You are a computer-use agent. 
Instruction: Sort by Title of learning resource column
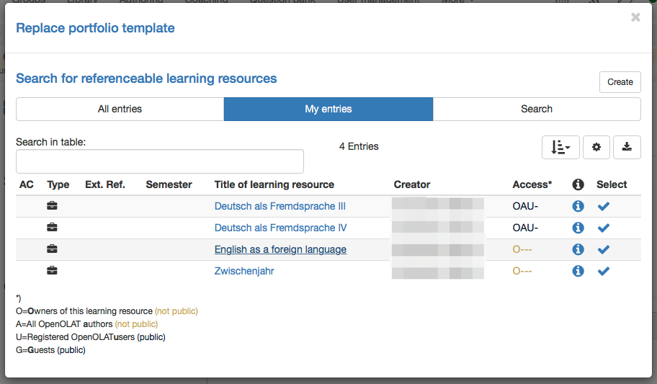pos(274,184)
